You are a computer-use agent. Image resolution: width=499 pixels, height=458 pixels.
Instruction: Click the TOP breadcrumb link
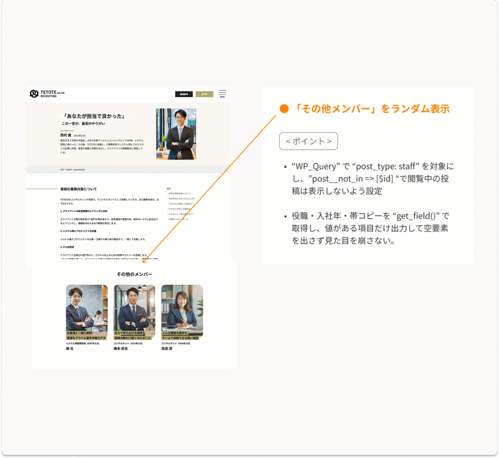(x=62, y=170)
